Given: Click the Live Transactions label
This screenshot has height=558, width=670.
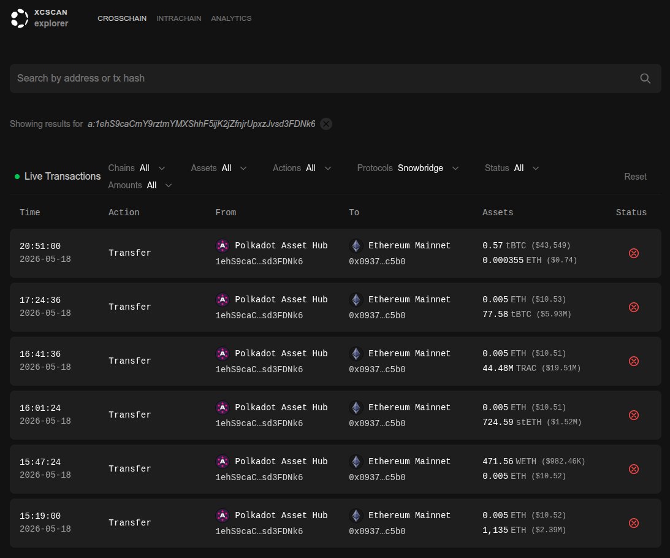Looking at the screenshot, I should click(x=63, y=177).
